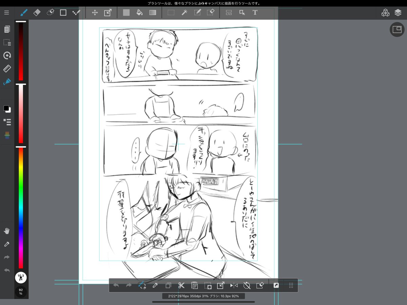The height and width of the screenshot is (305, 407).
Task: Select the rectangular selection tool
Action: (x=171, y=13)
